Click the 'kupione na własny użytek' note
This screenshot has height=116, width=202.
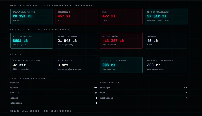pos(69,69)
